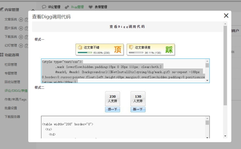Click the add icon beside 图片系统
The image size is (241, 149).
(x=21, y=28)
